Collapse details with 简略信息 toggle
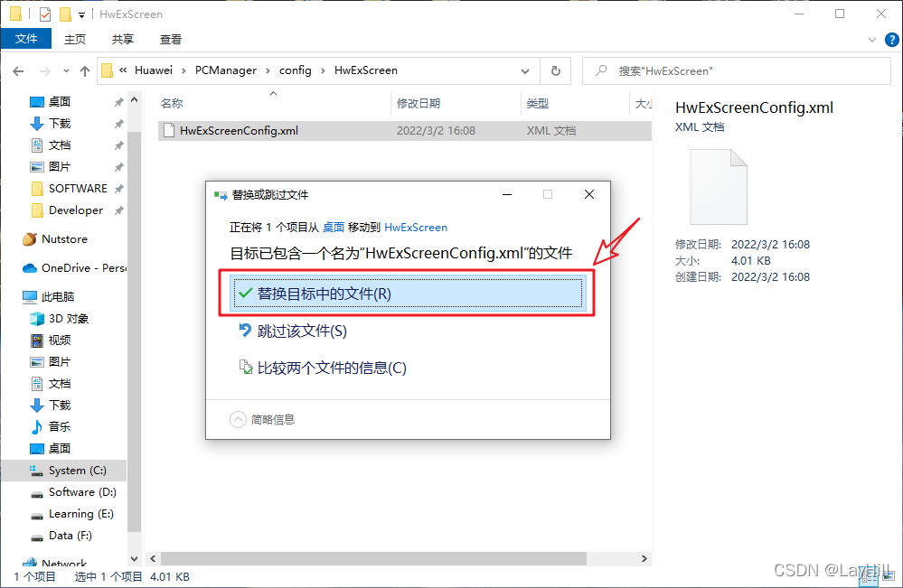The width and height of the screenshot is (903, 588). [x=262, y=419]
